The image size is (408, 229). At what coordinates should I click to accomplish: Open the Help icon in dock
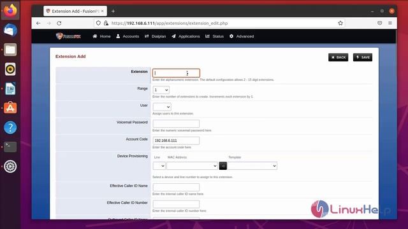click(10, 127)
